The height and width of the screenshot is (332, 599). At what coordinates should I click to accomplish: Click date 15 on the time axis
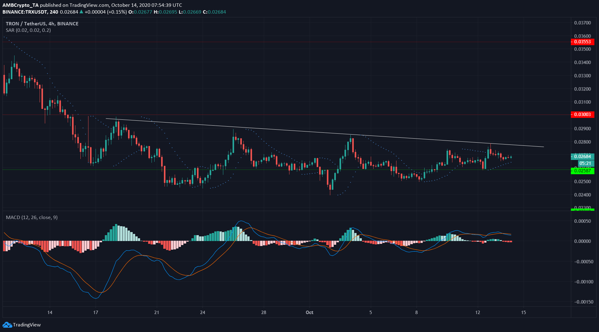[524, 313]
